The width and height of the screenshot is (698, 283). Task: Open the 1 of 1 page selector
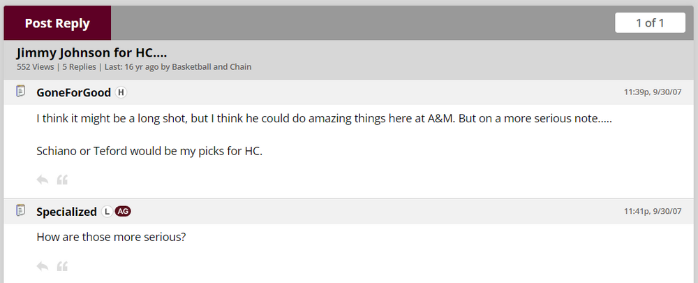point(650,23)
